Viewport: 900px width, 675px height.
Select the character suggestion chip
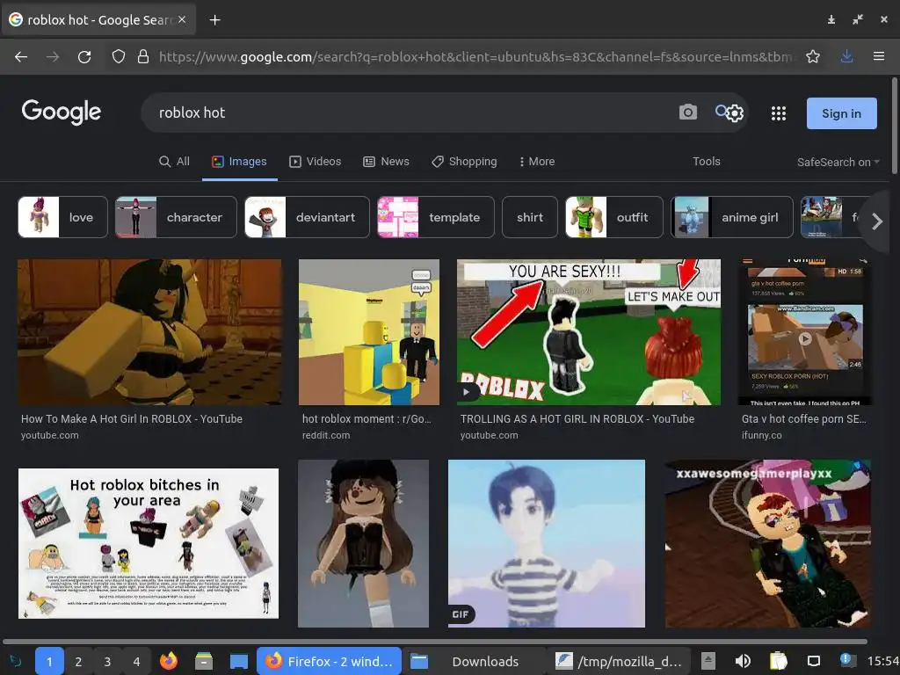click(176, 217)
